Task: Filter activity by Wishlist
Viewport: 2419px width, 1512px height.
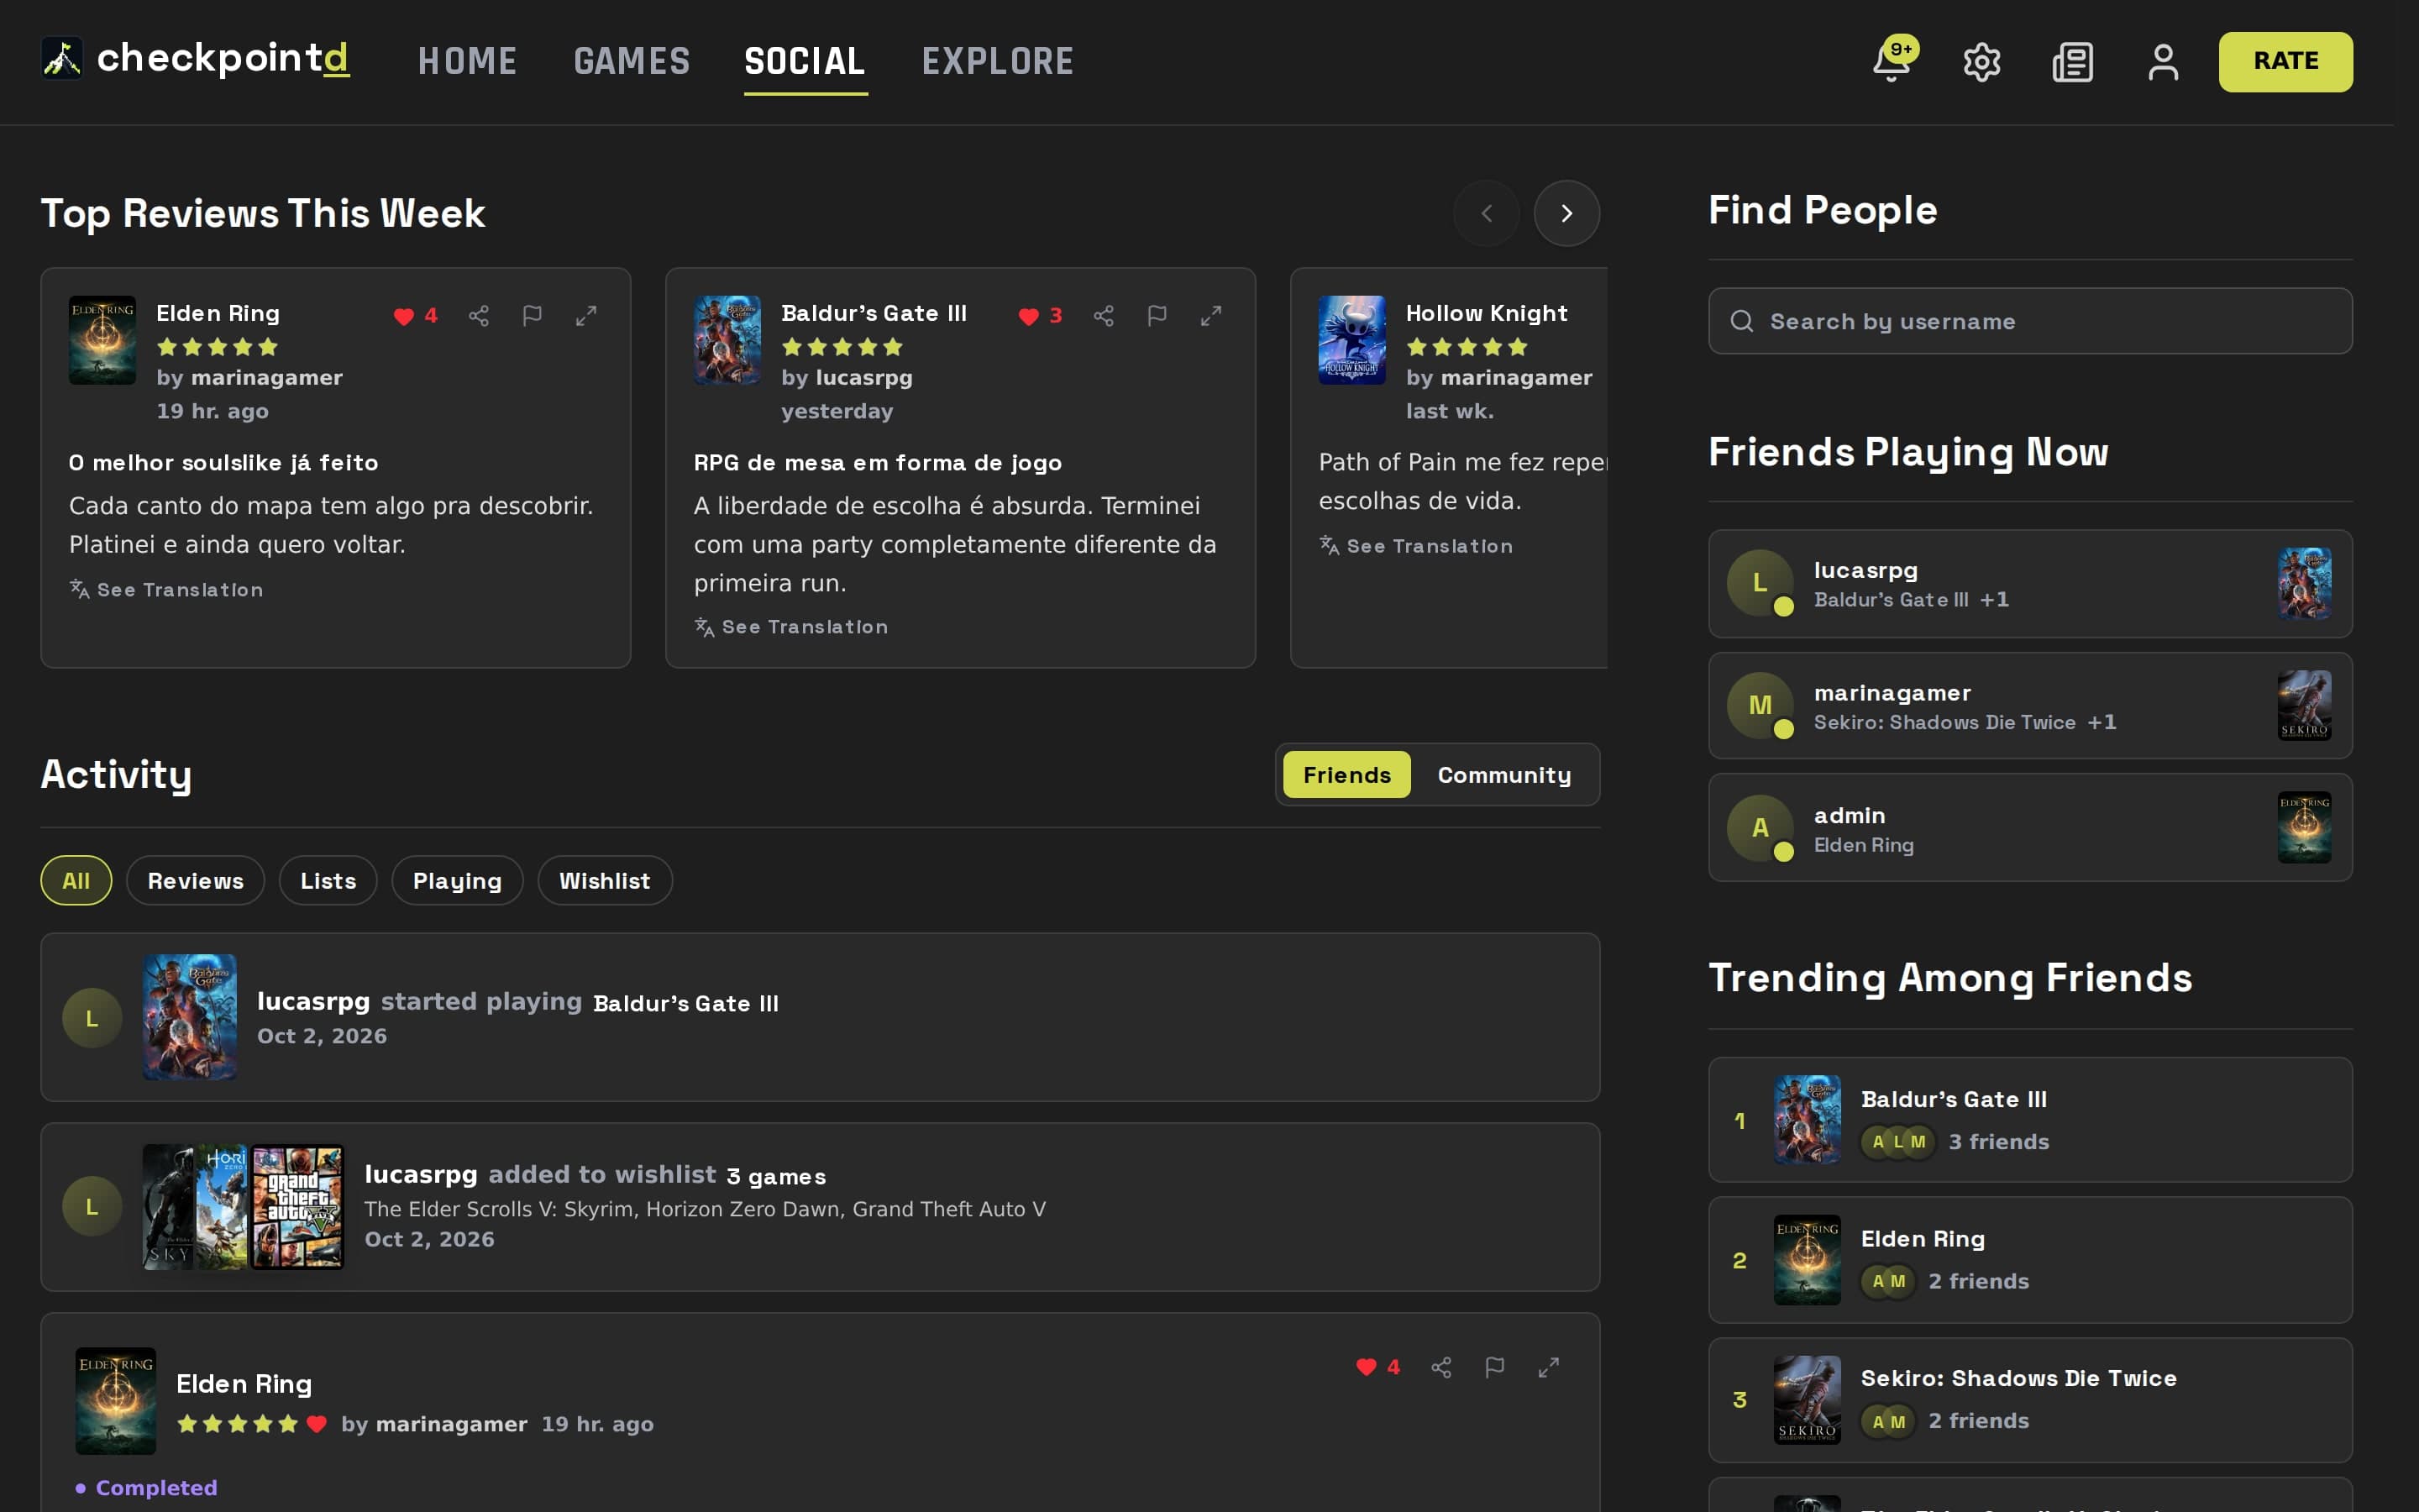Action: pos(605,881)
